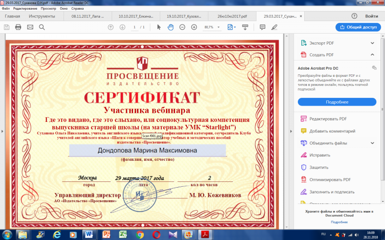385x240 pixels.
Task: Open Редактировать PDF tool
Action: point(328,119)
